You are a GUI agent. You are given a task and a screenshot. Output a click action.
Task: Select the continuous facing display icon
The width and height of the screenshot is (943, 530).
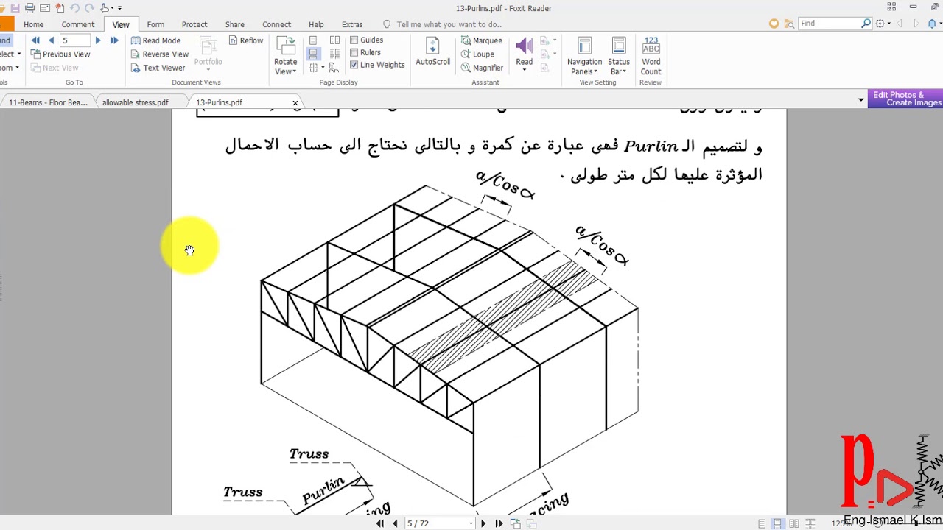334,54
